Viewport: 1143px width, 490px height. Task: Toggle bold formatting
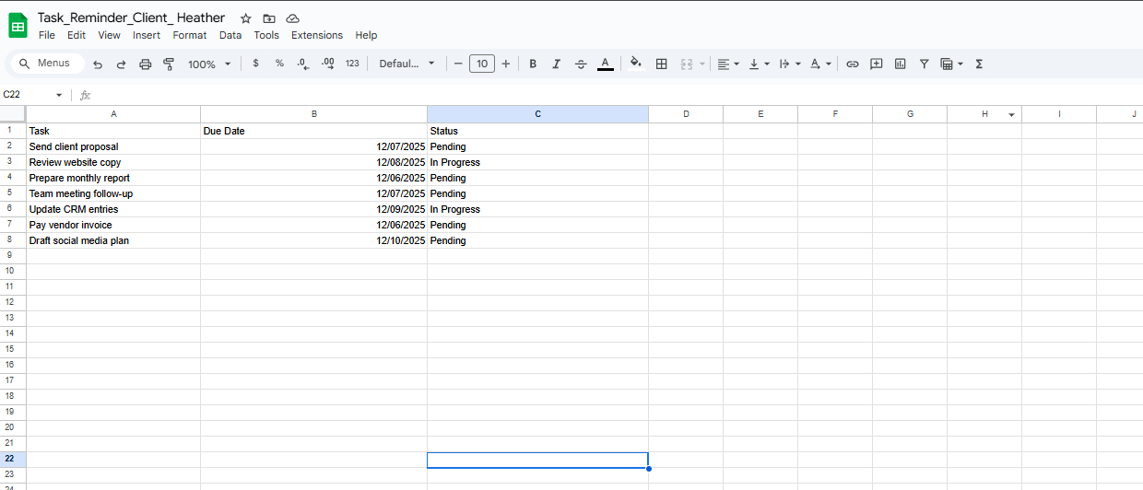(533, 64)
